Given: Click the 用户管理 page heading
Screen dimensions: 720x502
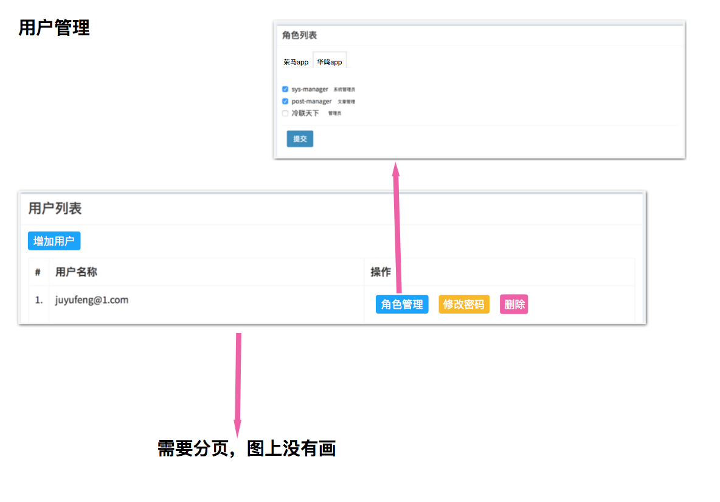Looking at the screenshot, I should pos(54,28).
